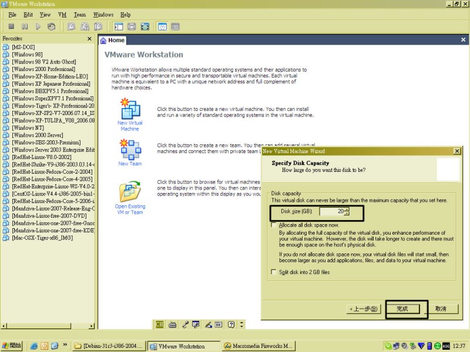The image size is (470, 352).
Task: Select [Windows 2000 Professional] favorite
Action: click(x=43, y=69)
